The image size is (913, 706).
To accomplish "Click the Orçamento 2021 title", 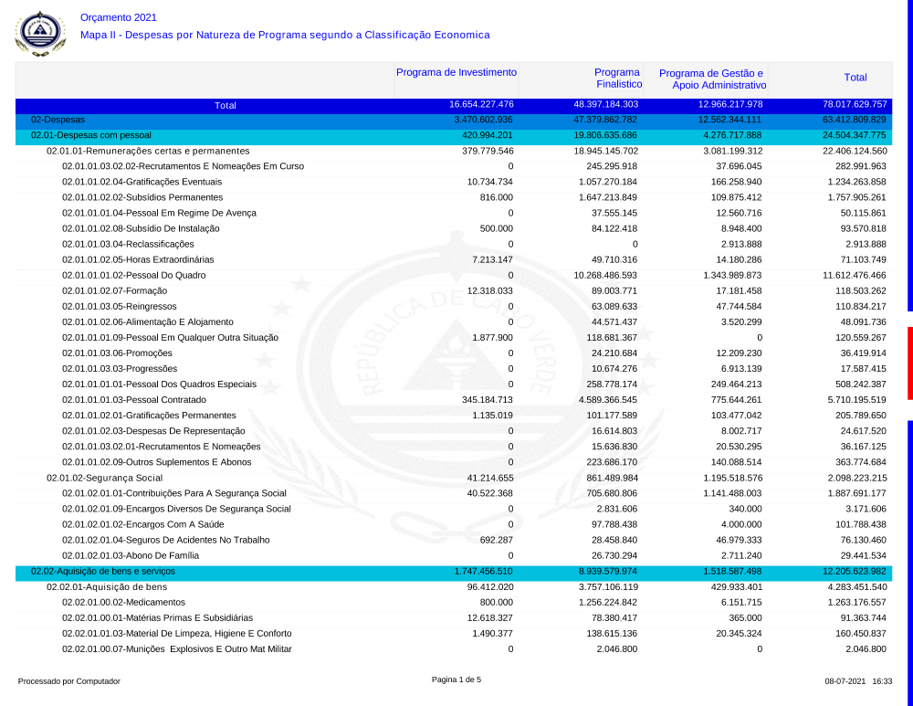I will click(119, 17).
